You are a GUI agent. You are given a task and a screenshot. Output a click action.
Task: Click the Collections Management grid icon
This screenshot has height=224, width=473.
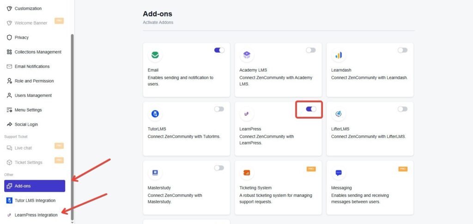9,52
